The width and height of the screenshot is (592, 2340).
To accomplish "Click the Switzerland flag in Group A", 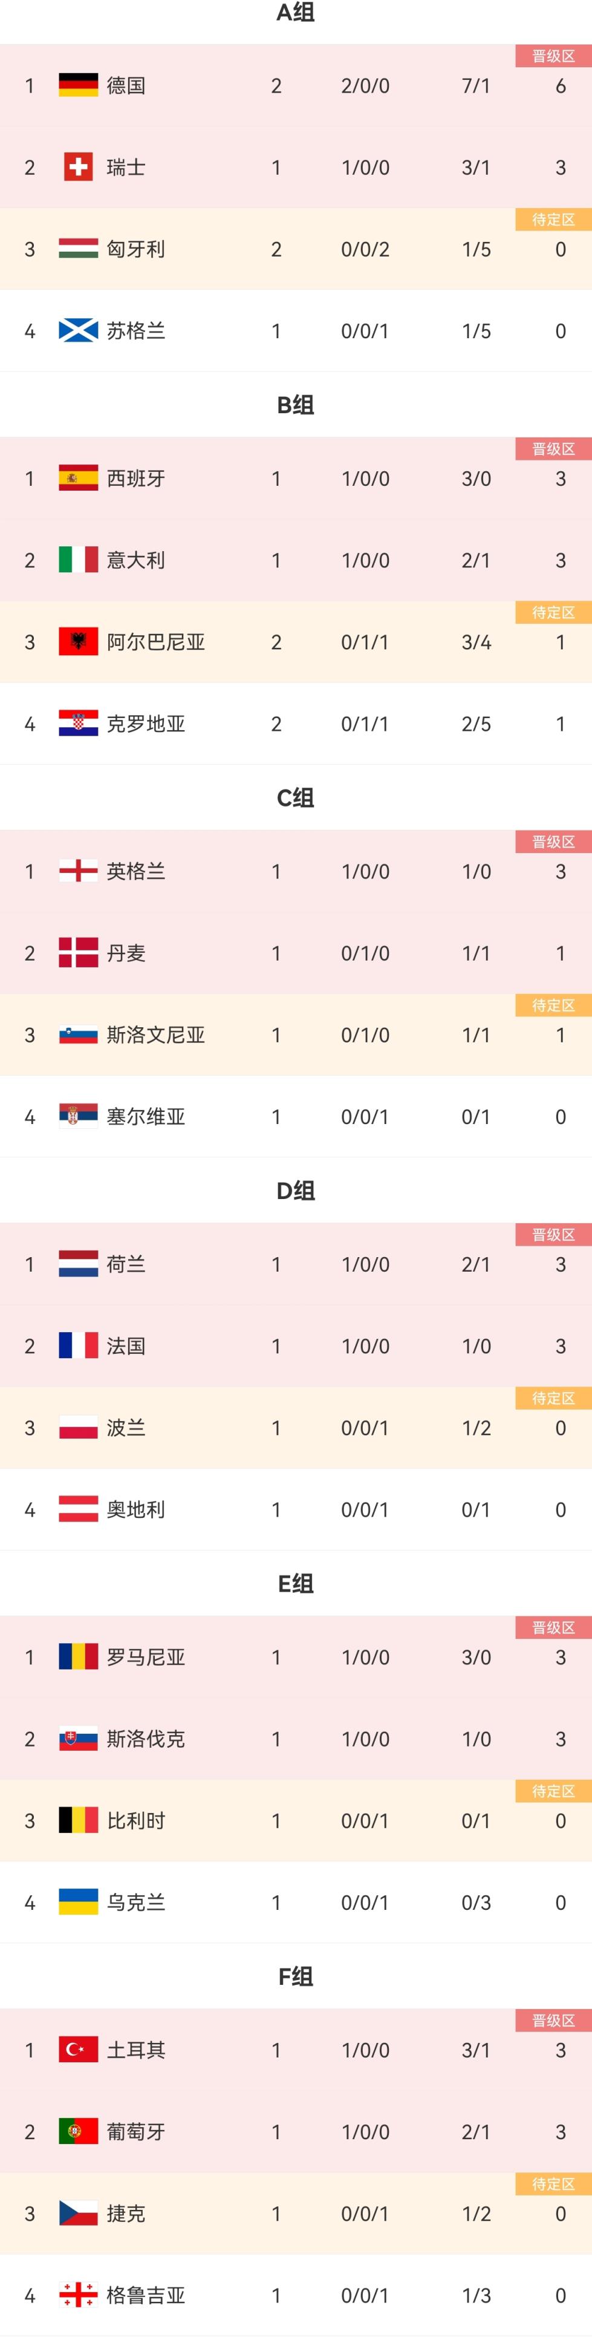I will tap(78, 167).
